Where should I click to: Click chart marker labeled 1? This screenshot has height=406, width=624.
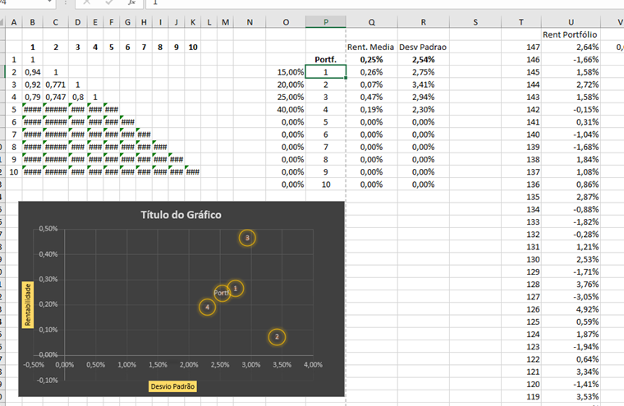[x=236, y=289]
